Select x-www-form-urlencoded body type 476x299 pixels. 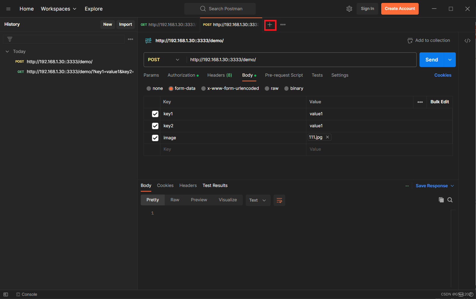(230, 88)
